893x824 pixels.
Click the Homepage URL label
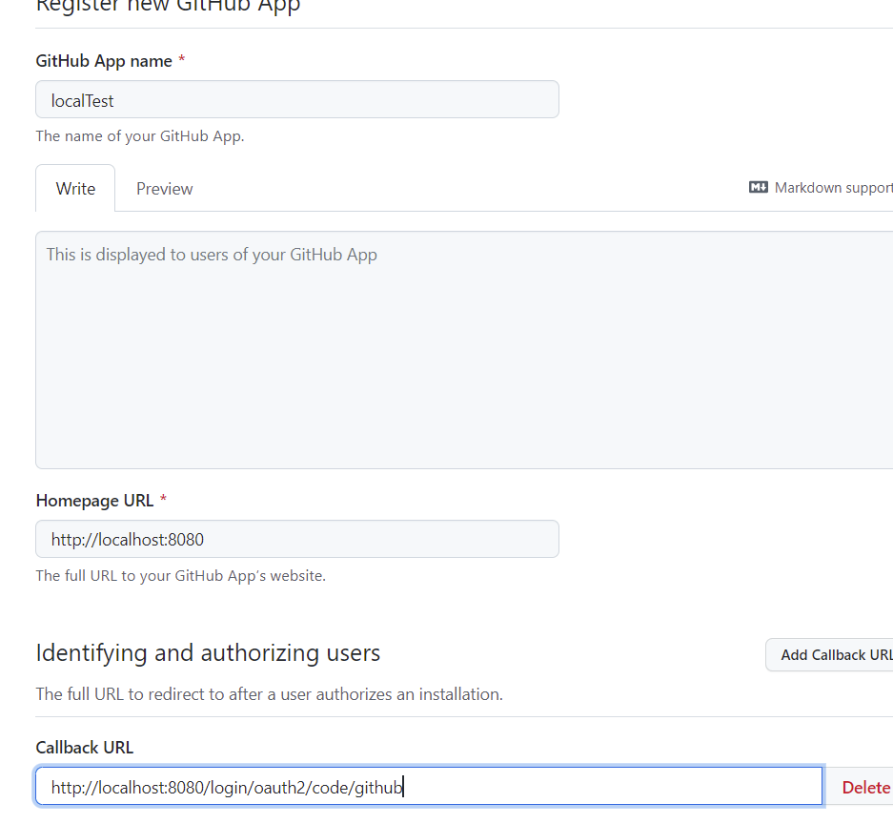94,501
